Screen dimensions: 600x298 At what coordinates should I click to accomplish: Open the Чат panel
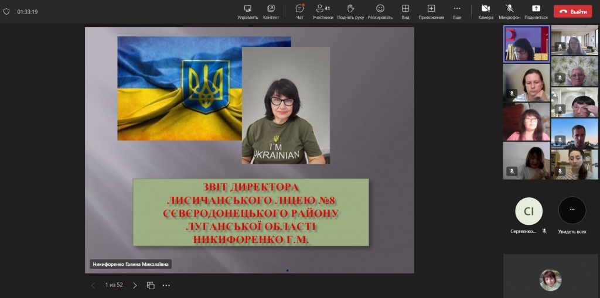click(299, 12)
